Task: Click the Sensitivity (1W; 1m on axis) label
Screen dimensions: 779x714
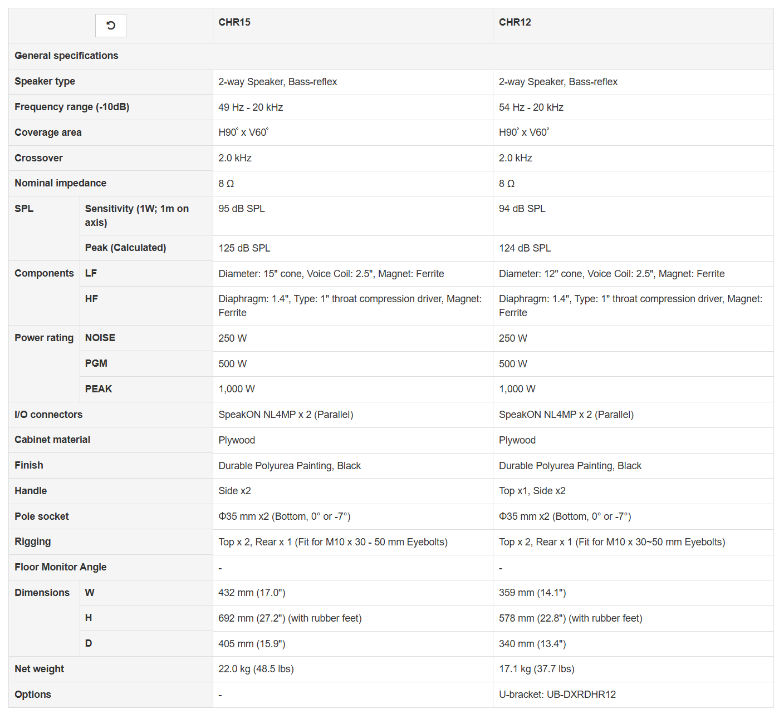Action: 136,215
